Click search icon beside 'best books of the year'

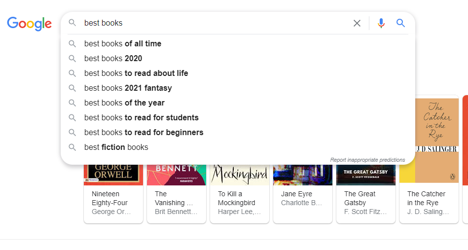tap(72, 103)
